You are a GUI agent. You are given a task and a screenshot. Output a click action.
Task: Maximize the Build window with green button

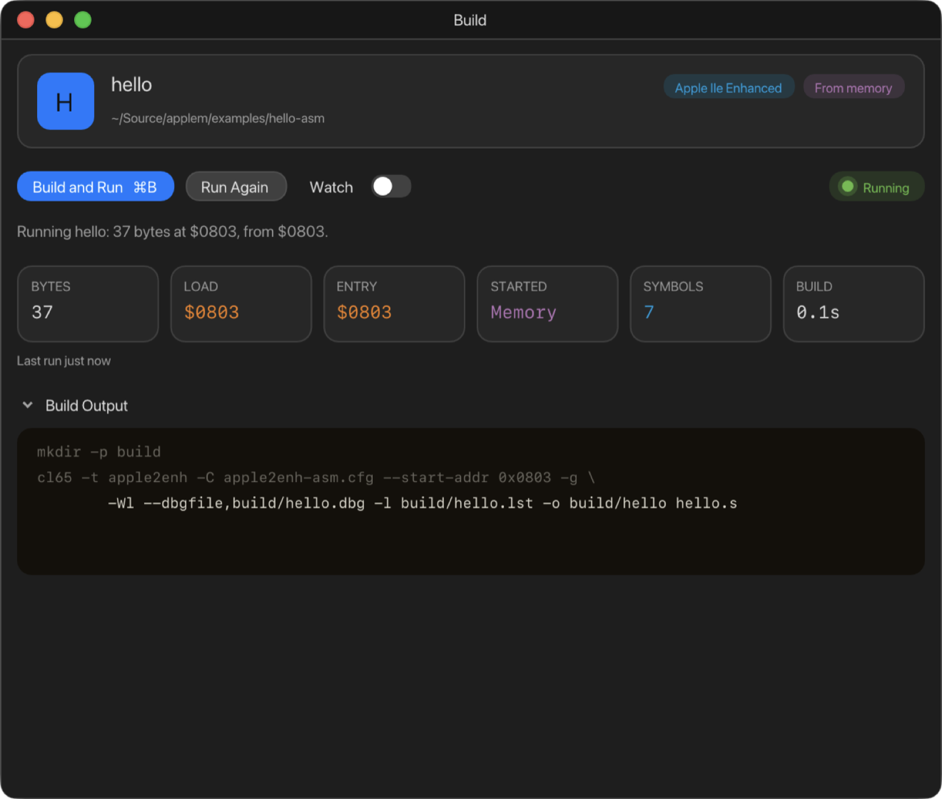tap(83, 20)
